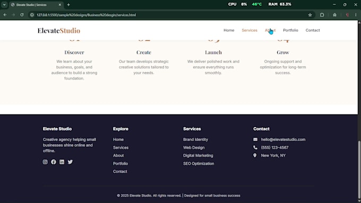Expand the tab search dropdown arrow
This screenshot has width=361, height=203.
[x=4, y=5]
